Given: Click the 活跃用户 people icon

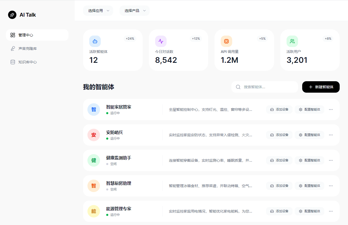Looking at the screenshot, I should click(x=292, y=41).
